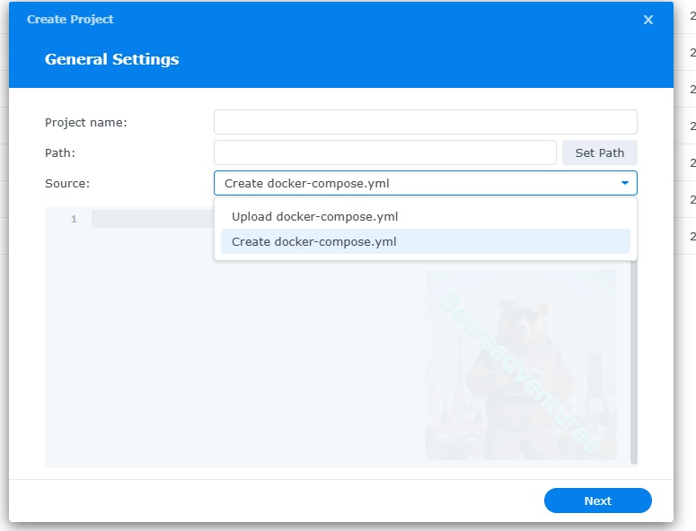Open the Source combo box field
The height and width of the screenshot is (531, 696).
click(413, 183)
